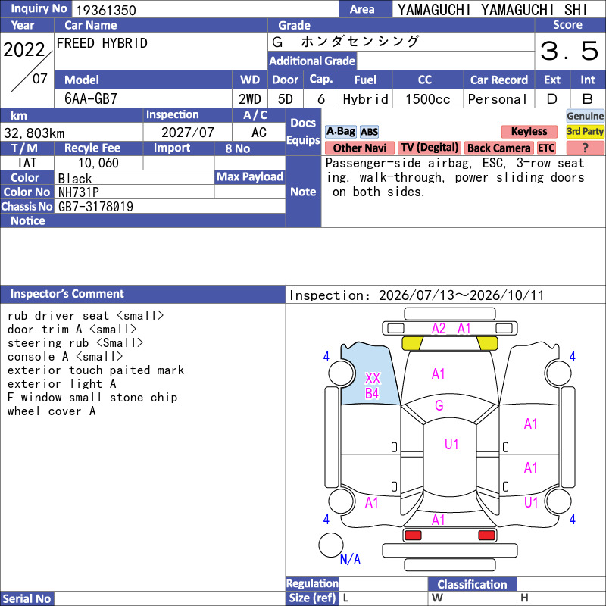Click the car name FREED HYBRID
Screen dimensions: 606x606
[102, 43]
